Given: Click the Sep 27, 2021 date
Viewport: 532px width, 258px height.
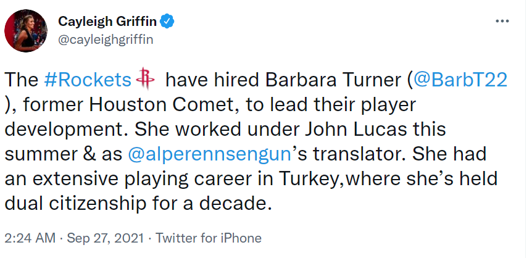Looking at the screenshot, I should [105, 238].
